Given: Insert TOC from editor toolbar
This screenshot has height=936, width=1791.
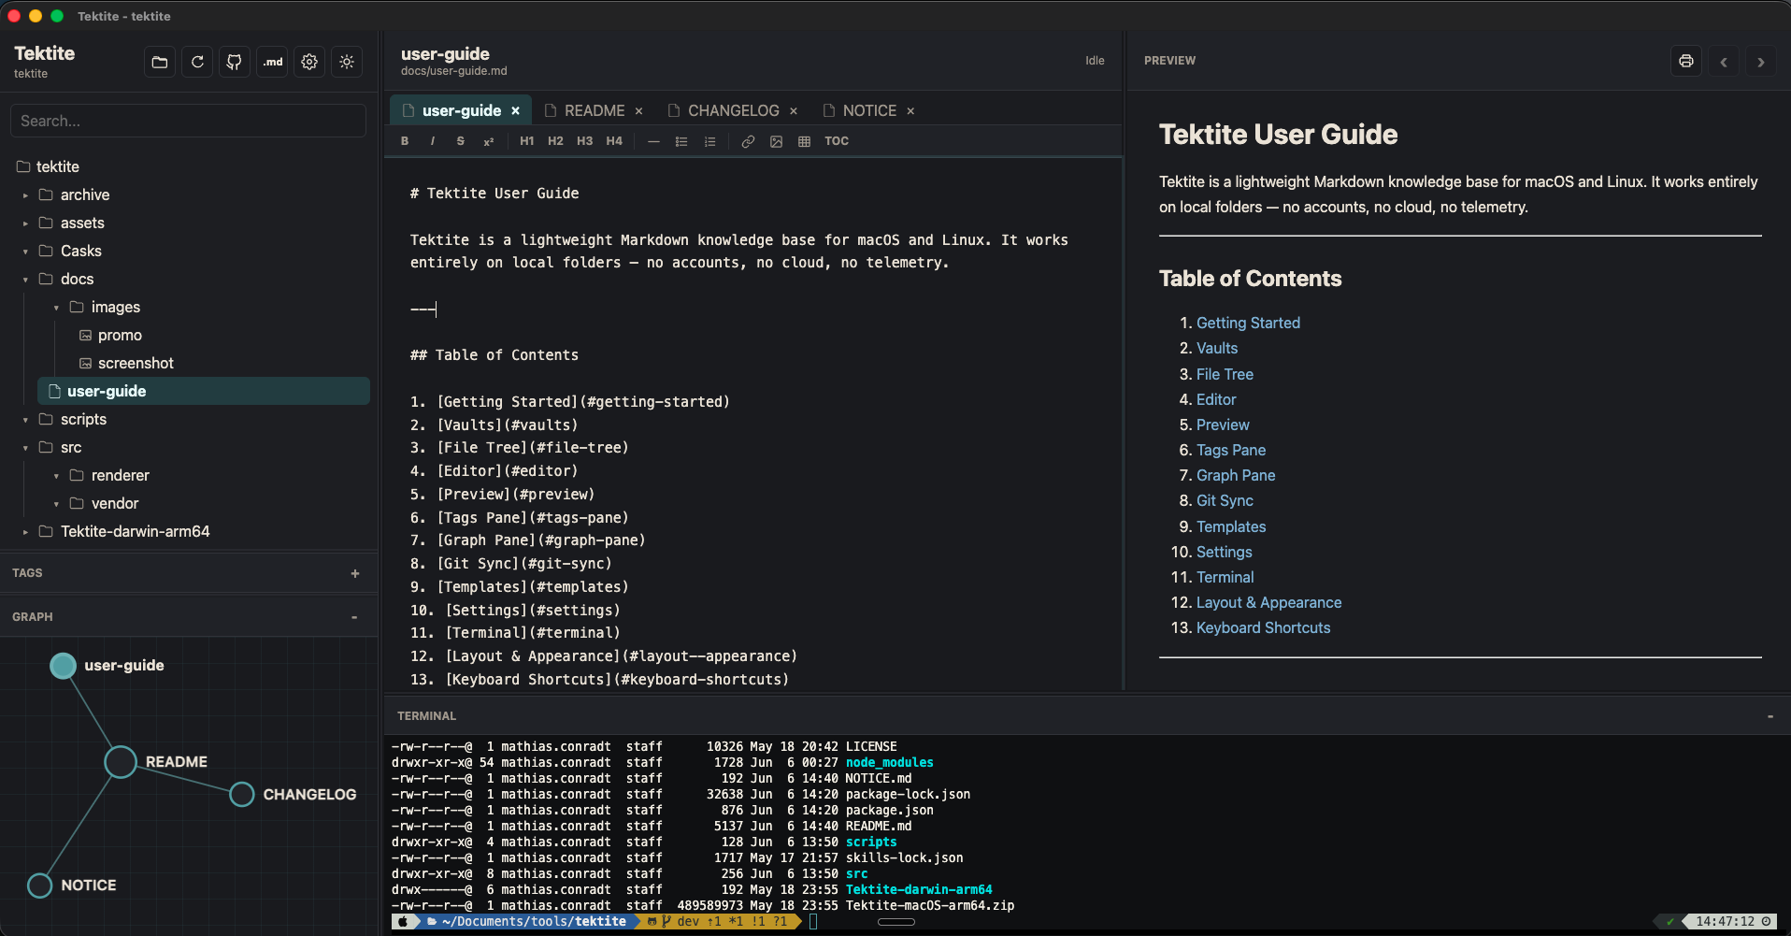Looking at the screenshot, I should [x=837, y=141].
